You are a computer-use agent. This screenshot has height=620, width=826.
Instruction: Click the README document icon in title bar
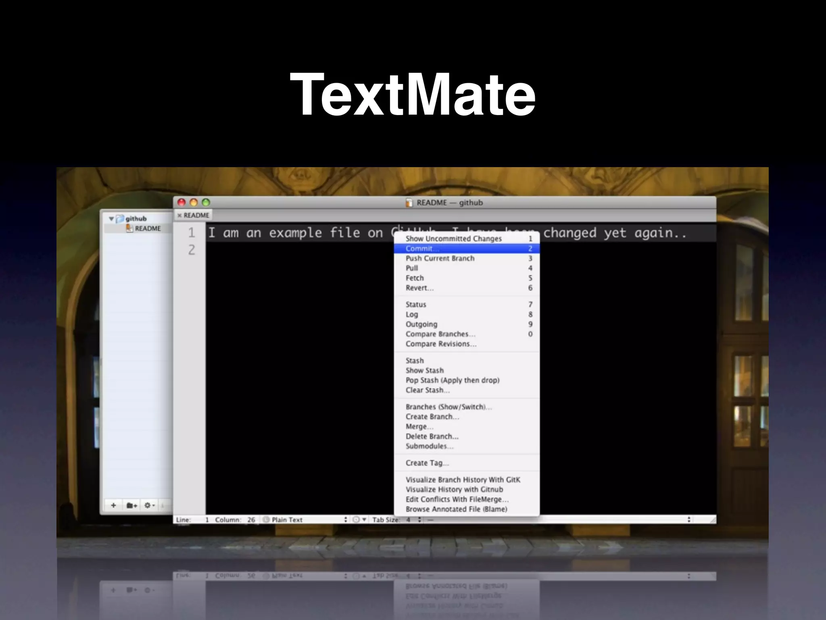(x=409, y=203)
